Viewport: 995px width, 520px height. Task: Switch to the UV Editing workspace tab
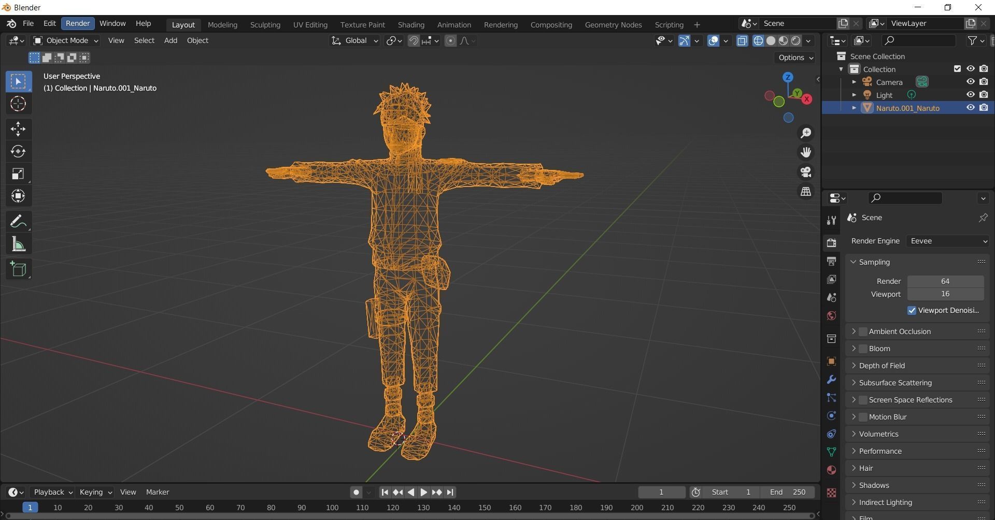coord(310,24)
